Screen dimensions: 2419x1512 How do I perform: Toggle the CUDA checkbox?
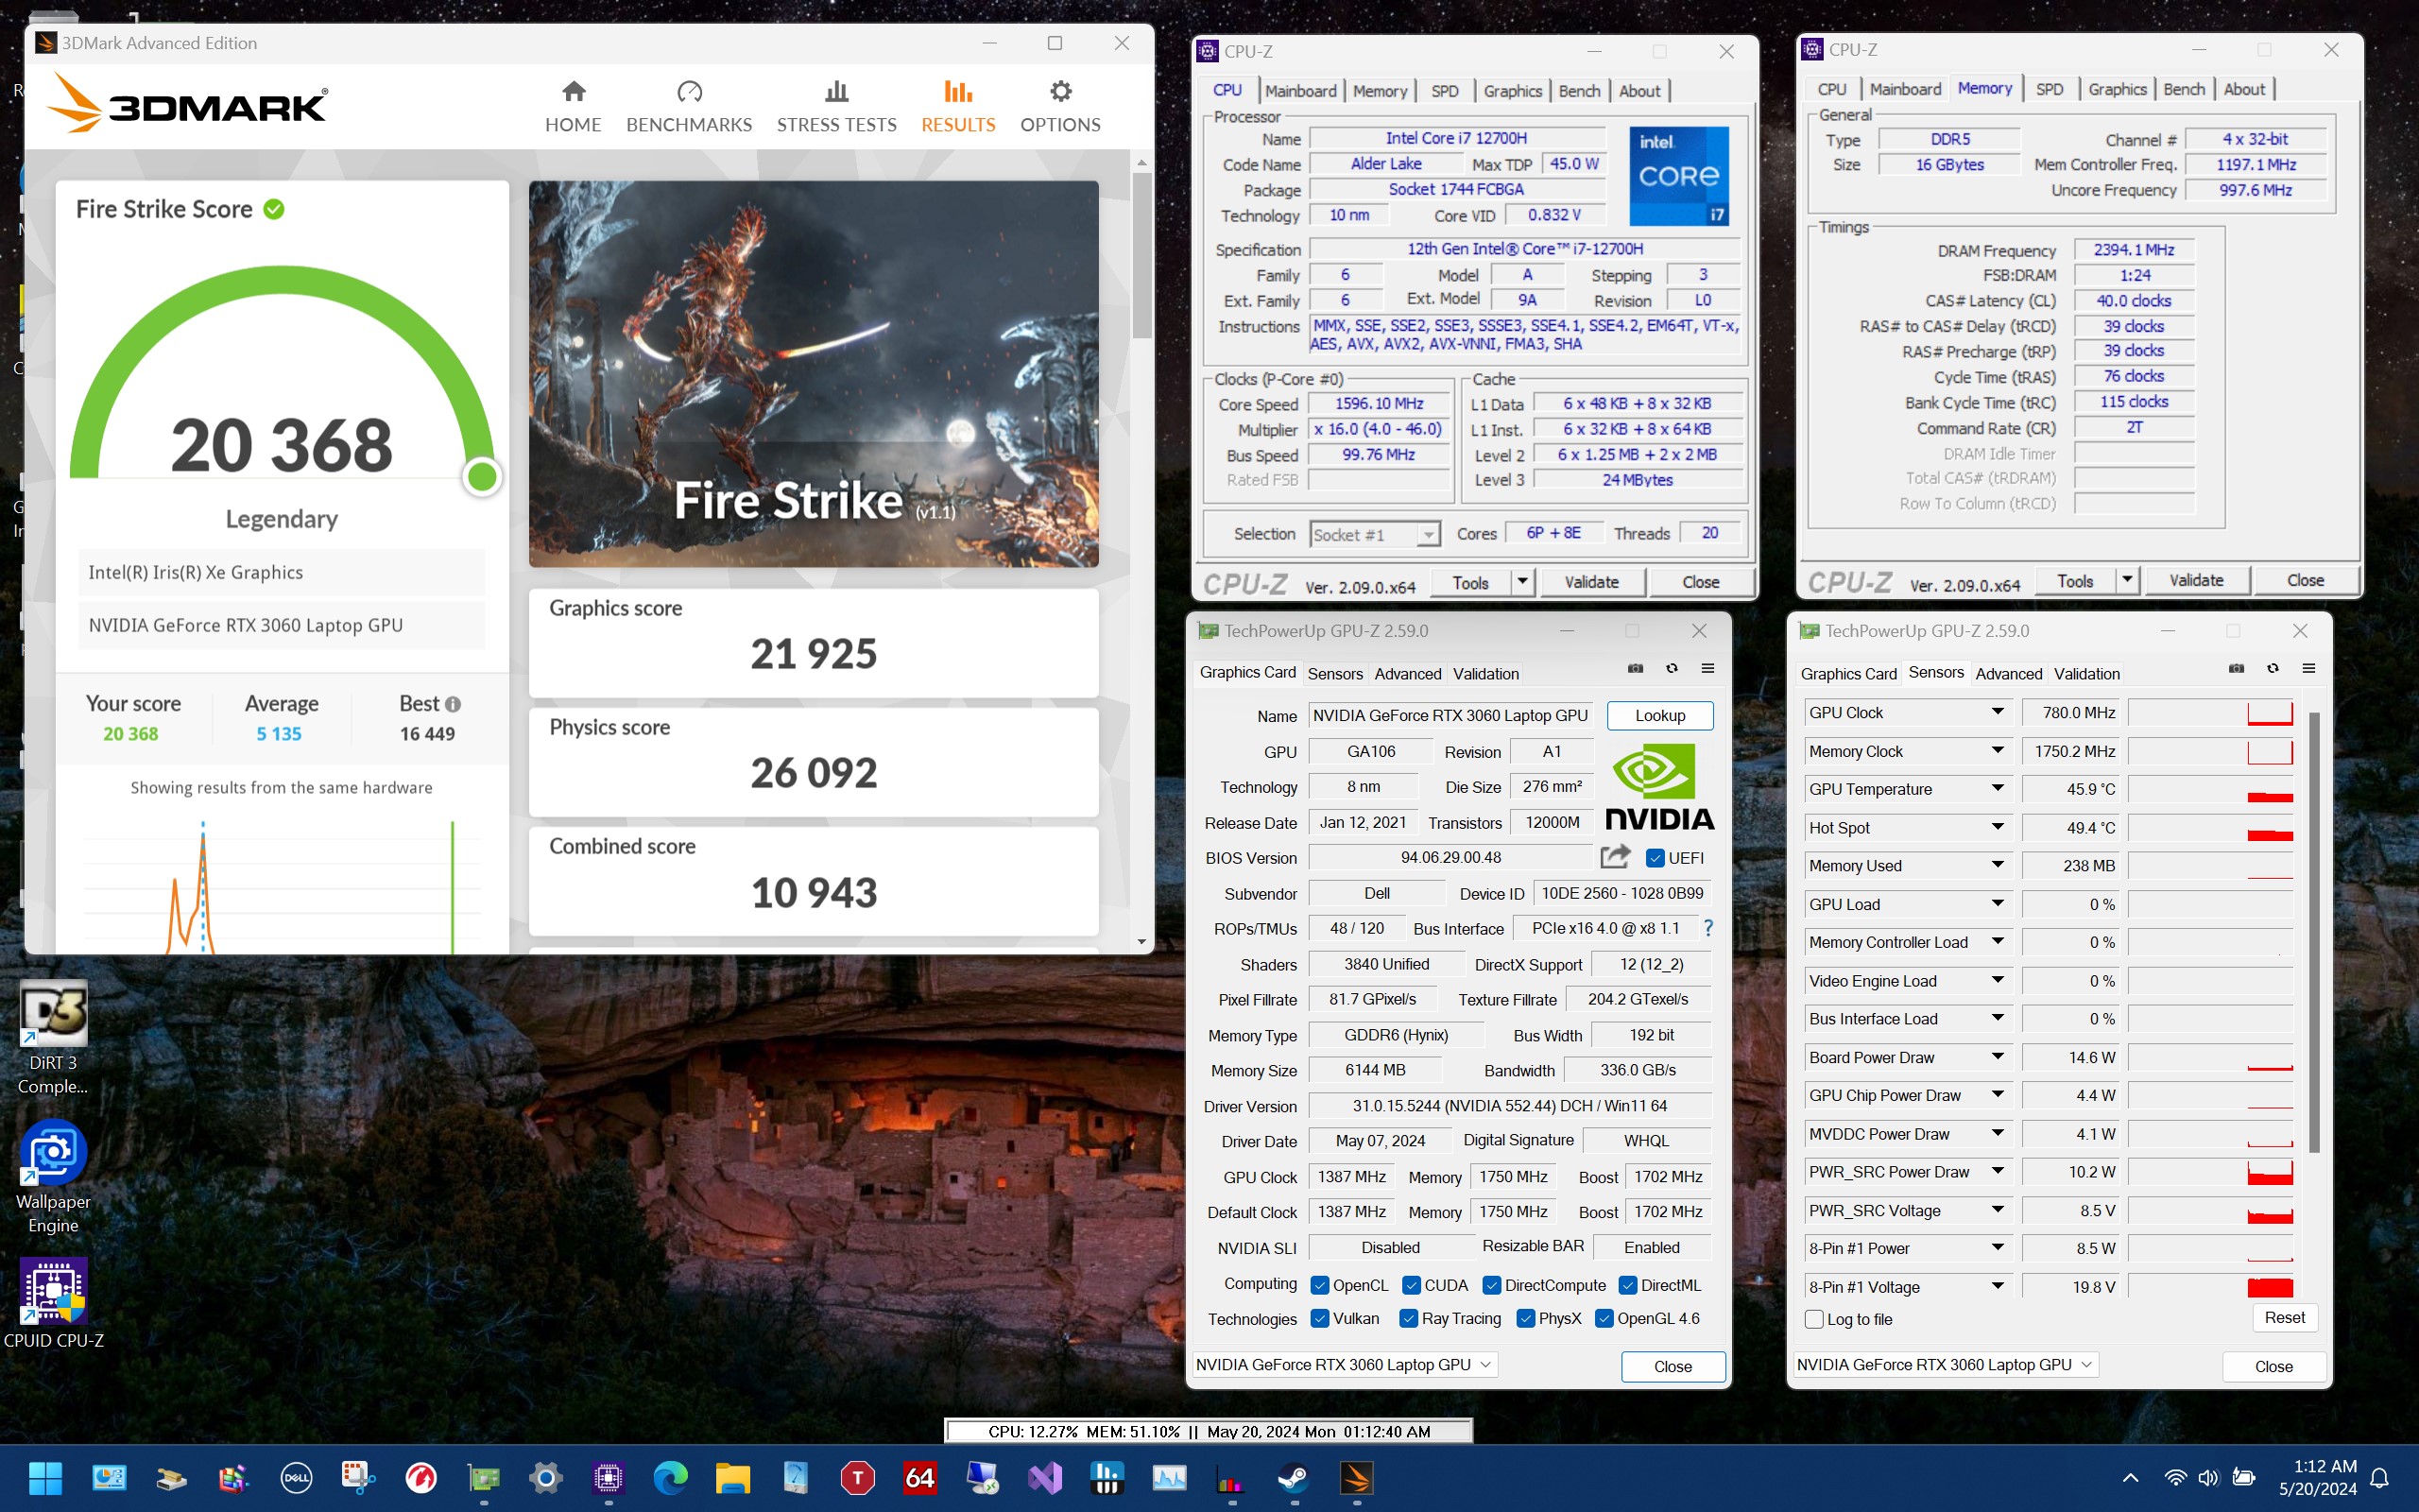pos(1412,1285)
